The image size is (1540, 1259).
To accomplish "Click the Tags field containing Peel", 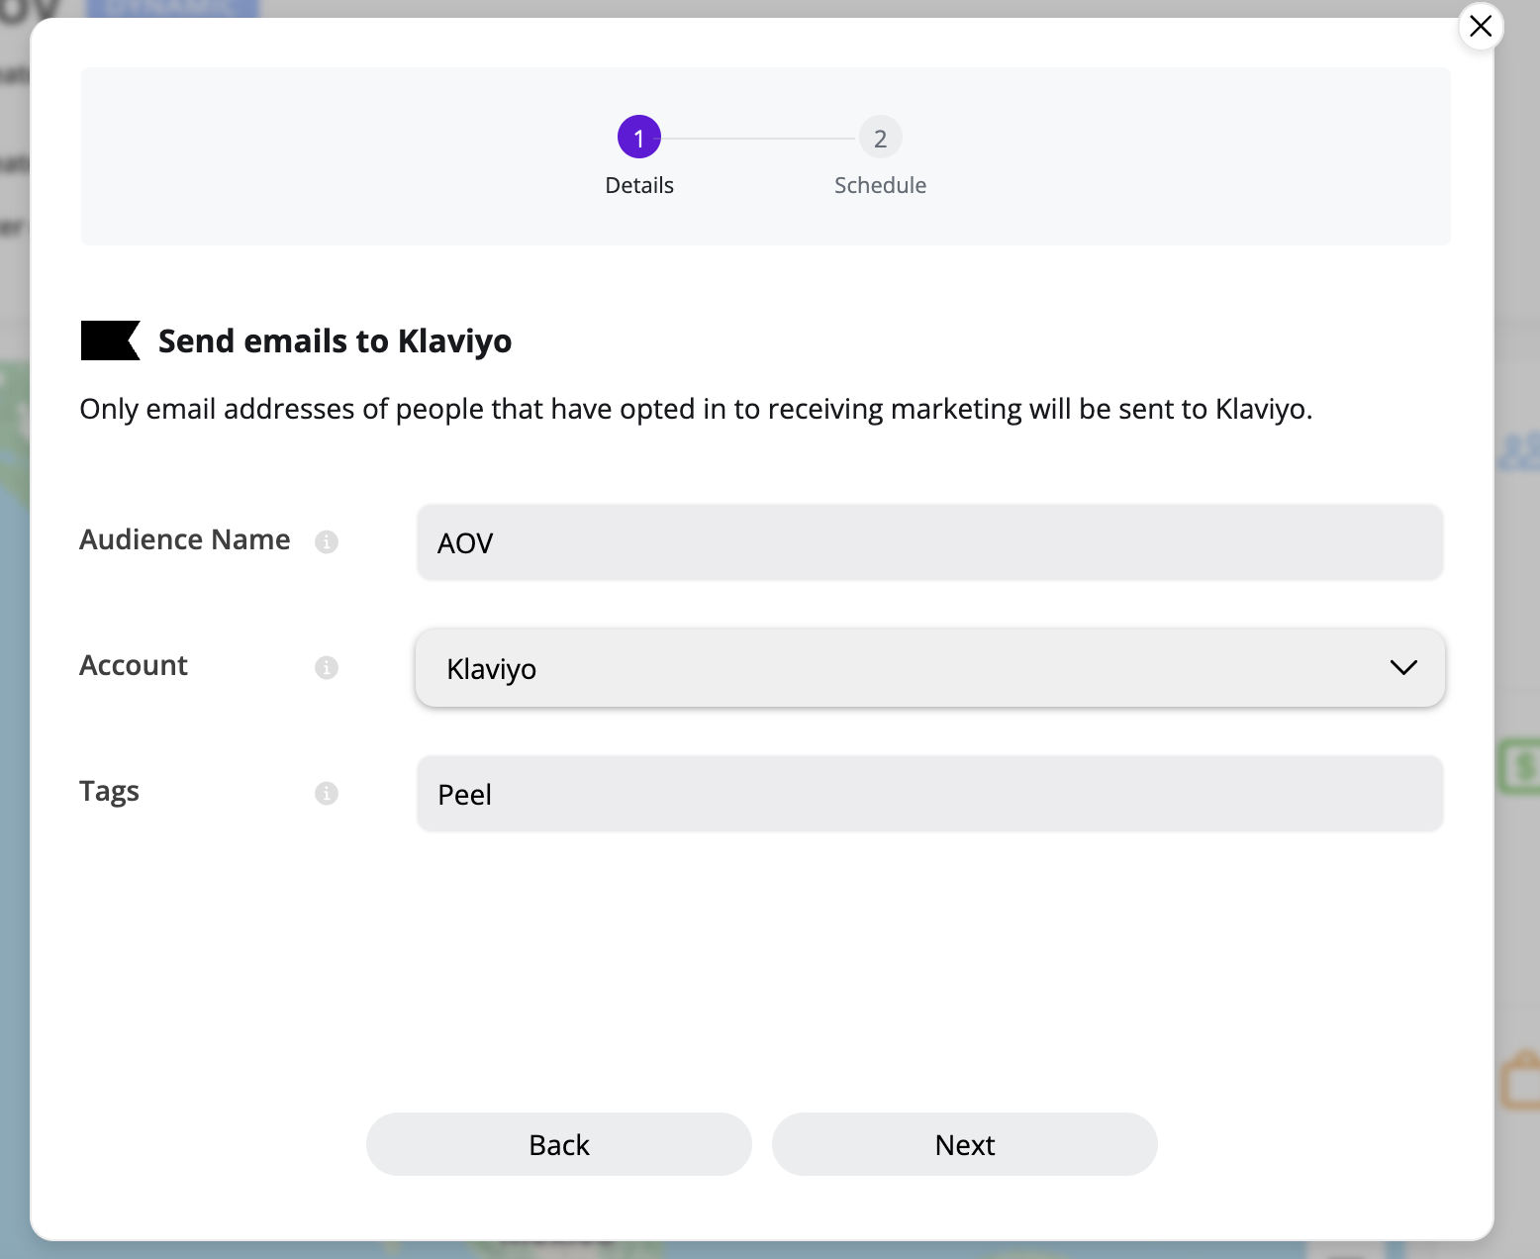I will coord(929,794).
